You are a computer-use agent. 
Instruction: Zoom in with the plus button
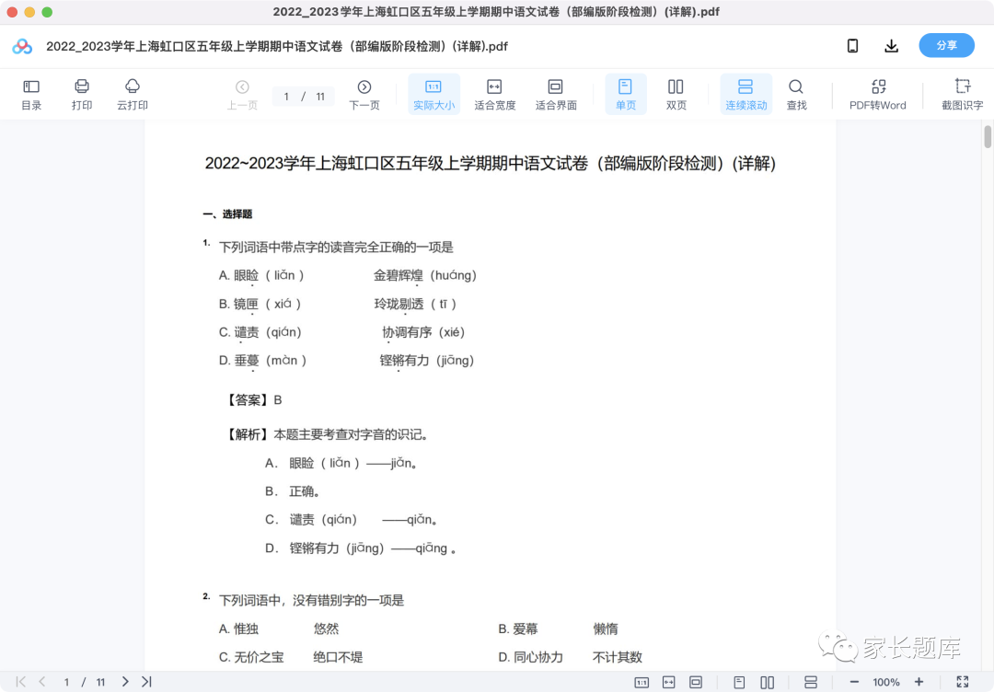pos(919,682)
